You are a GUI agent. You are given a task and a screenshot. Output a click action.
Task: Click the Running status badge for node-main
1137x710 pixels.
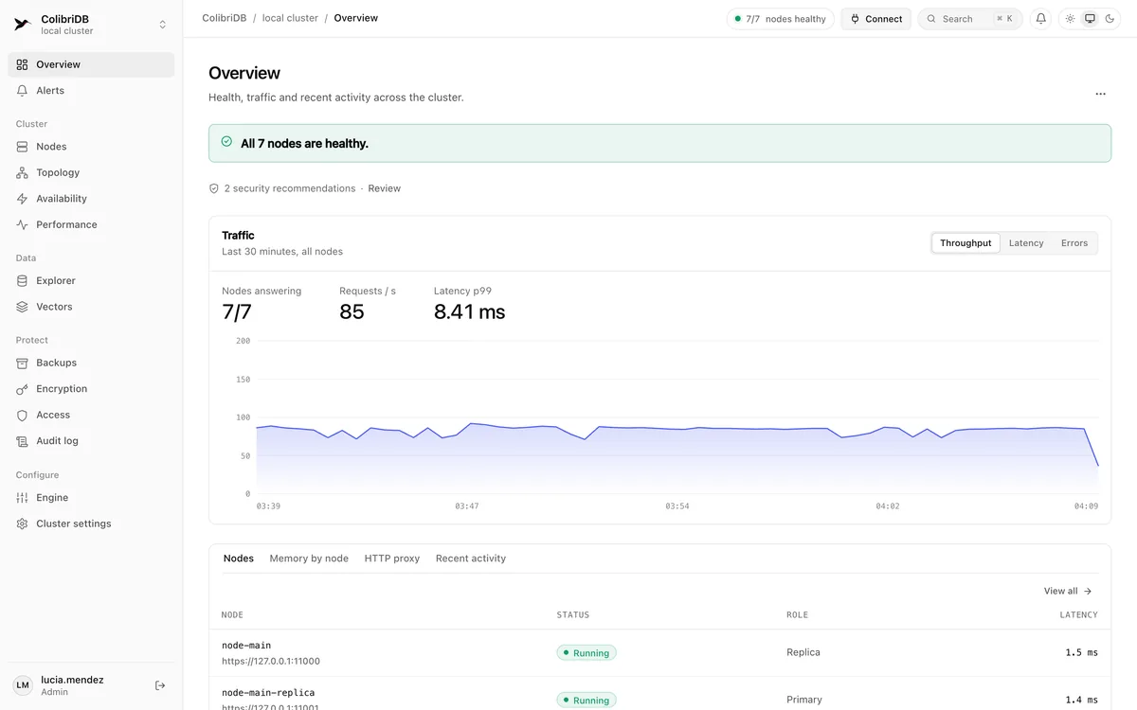click(587, 652)
